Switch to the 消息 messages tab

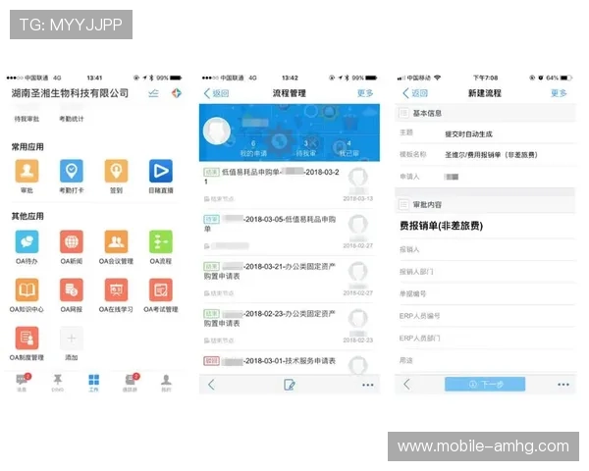click(x=22, y=383)
